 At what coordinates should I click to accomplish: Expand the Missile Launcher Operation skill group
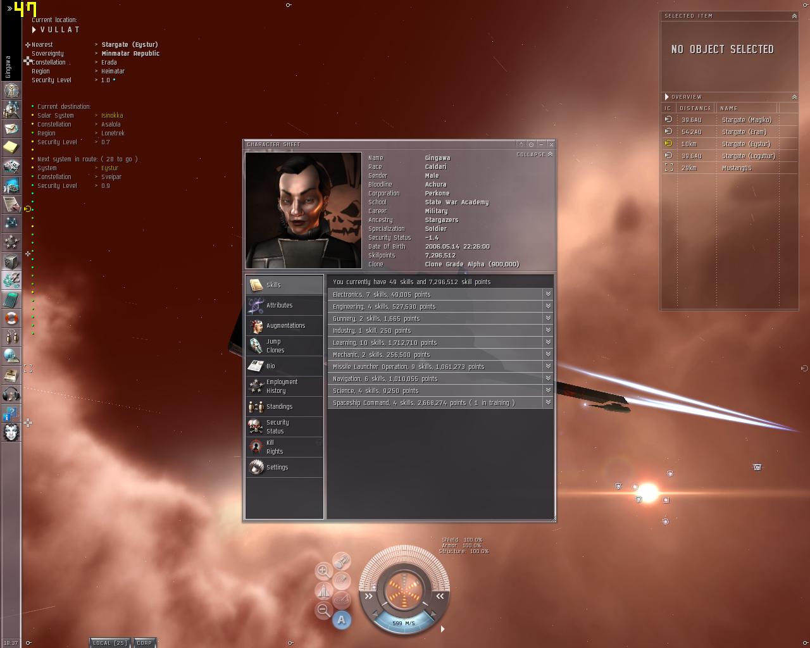(x=548, y=366)
